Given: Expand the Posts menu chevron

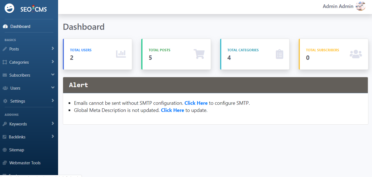Looking at the screenshot, I should tap(53, 49).
